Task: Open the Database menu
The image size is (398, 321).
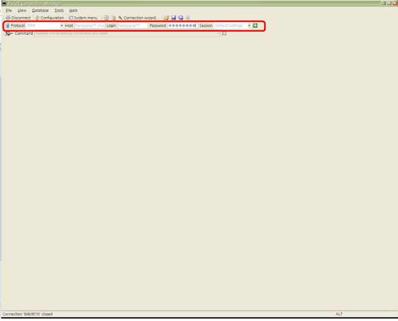Action: pos(40,11)
